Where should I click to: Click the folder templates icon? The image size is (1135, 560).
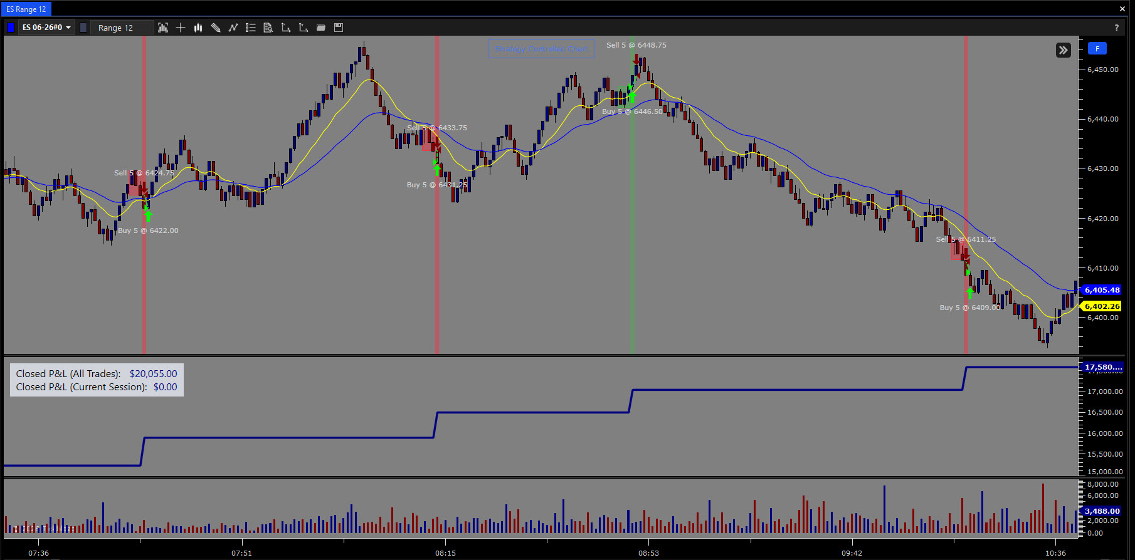321,28
